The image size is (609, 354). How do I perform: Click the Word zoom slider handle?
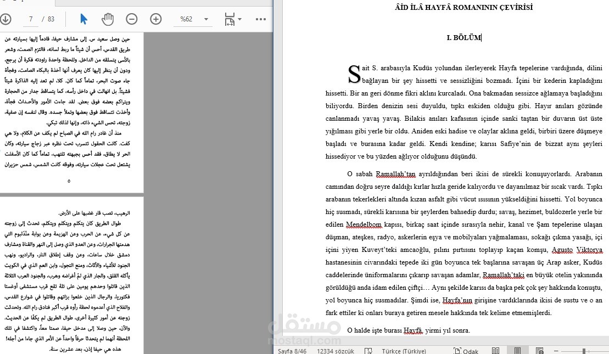point(584,351)
